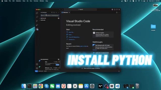Click the Wi-Fi icon in the menu bar

pyautogui.click(x=139, y=1)
